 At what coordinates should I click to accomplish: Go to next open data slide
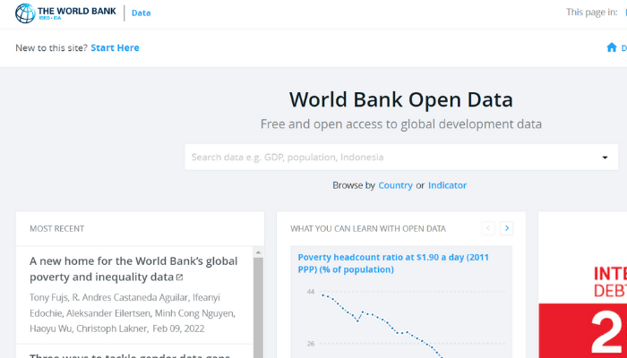pos(507,228)
